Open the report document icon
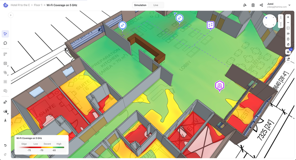This screenshot has width=296, height=160. 253,5
